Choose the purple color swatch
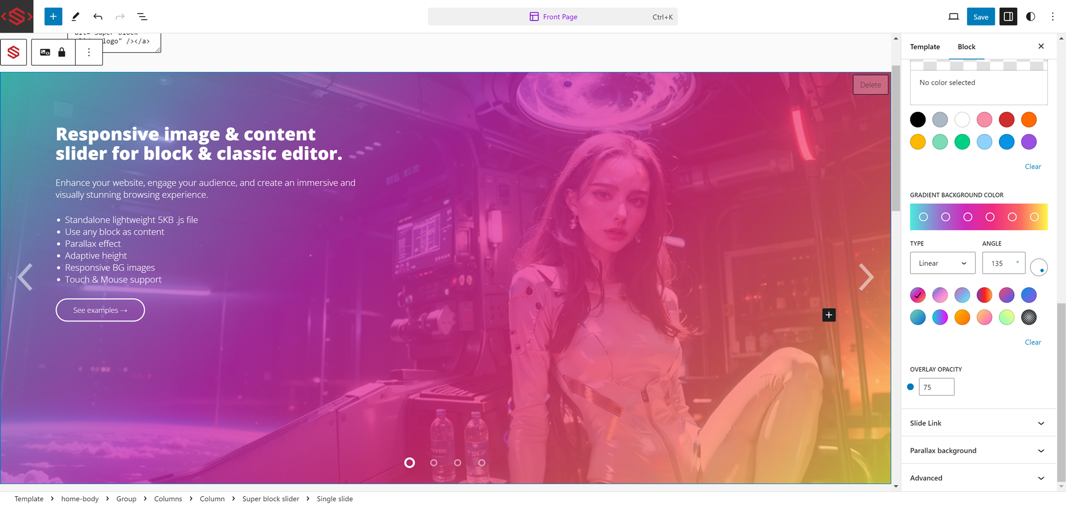The height and width of the screenshot is (505, 1066). click(1029, 142)
